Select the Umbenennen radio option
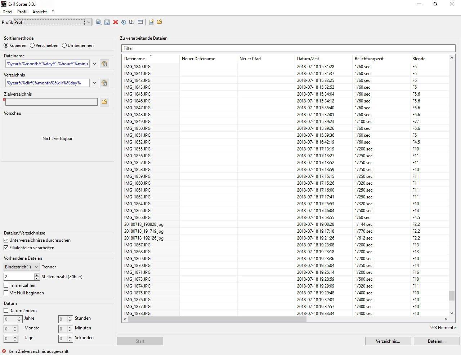 pos(64,45)
